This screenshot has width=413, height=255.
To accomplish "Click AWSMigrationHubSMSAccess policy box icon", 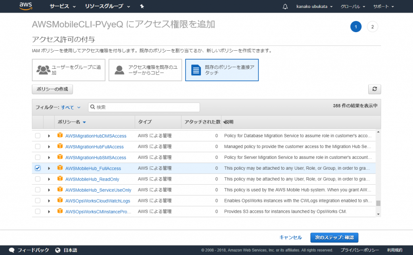I will point(60,157).
